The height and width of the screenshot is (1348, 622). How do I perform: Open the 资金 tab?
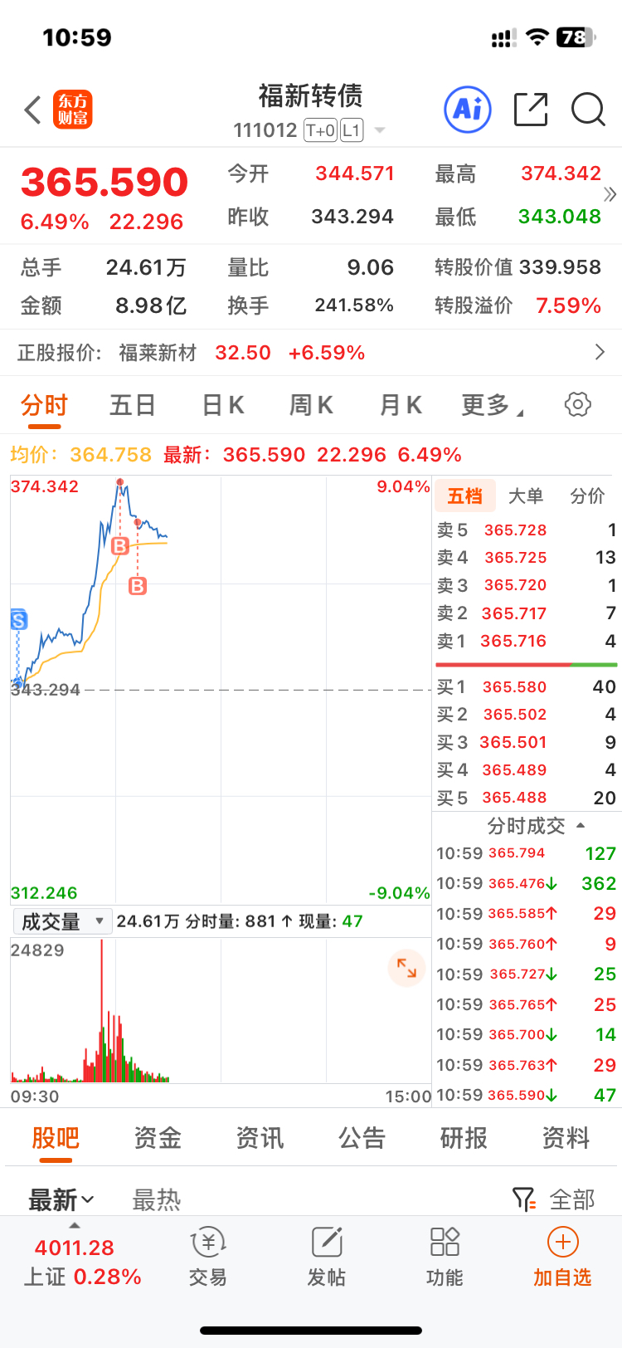(x=158, y=1137)
